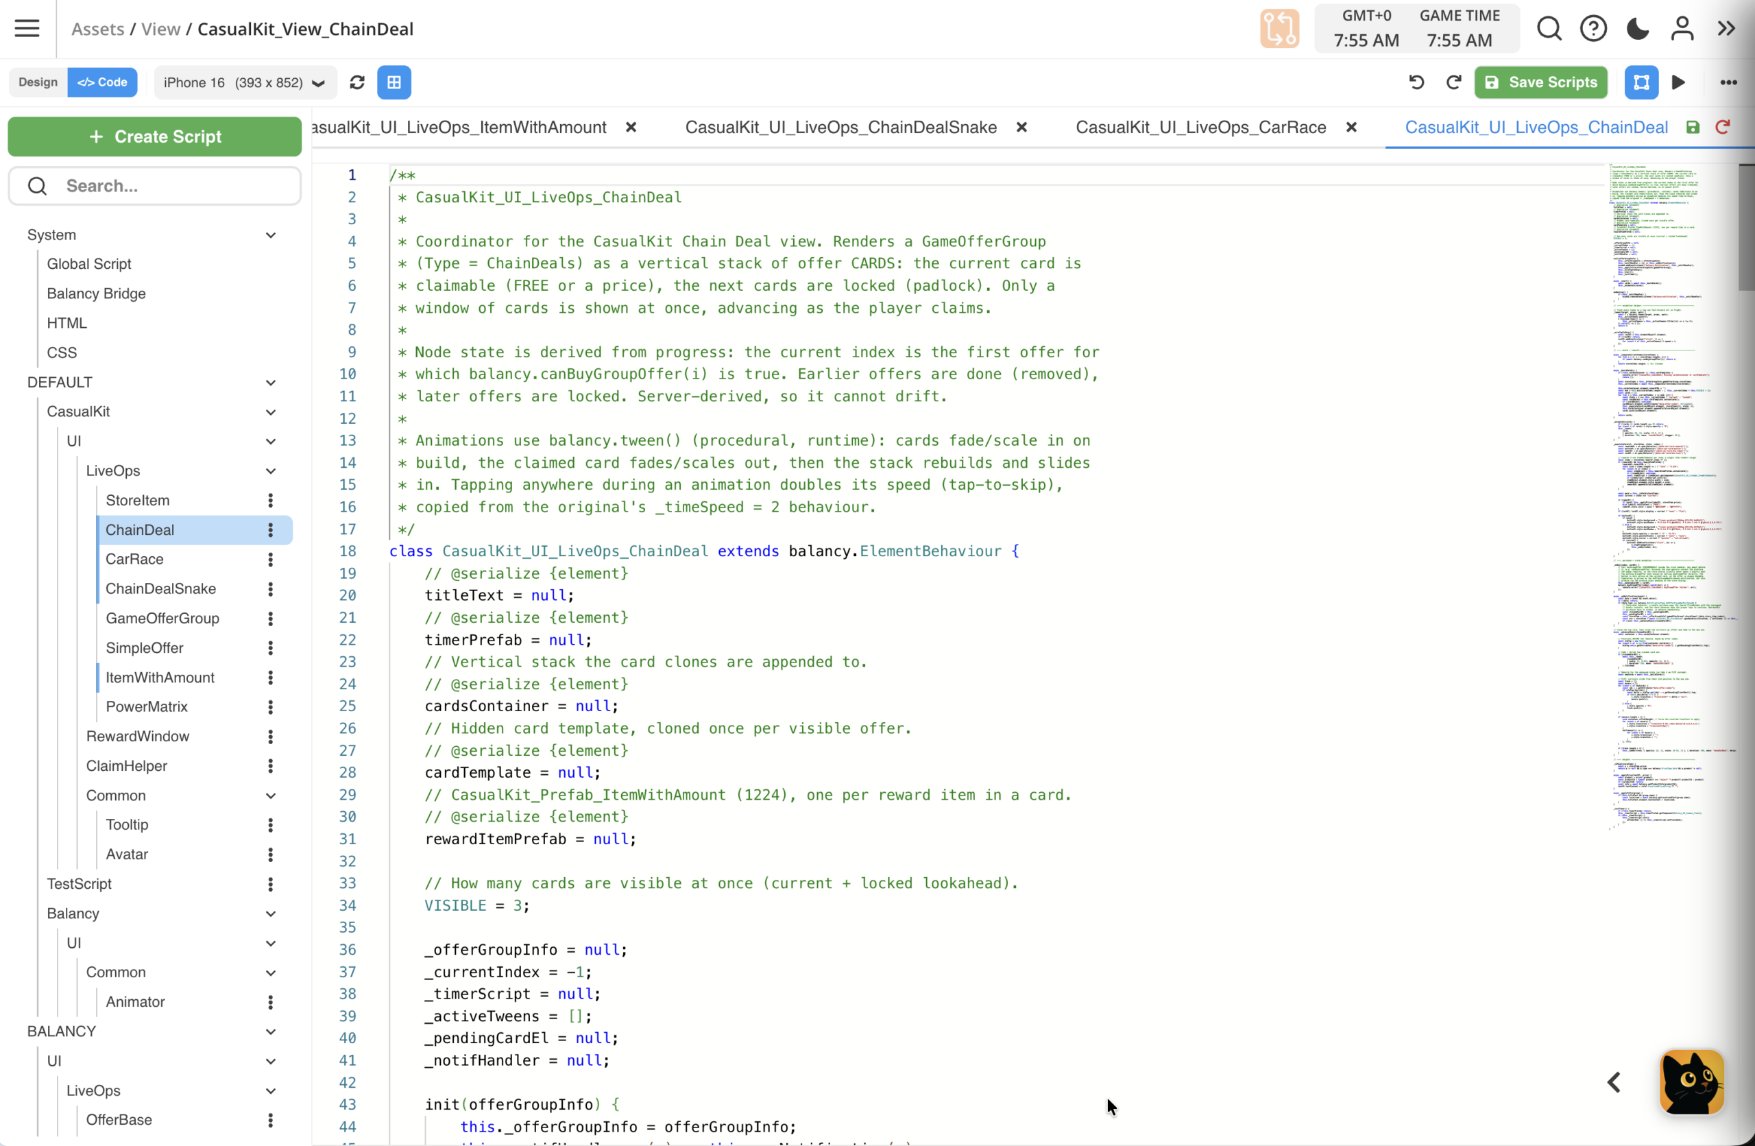This screenshot has height=1146, width=1755.
Task: Close the CarRace script tab
Action: point(1352,128)
